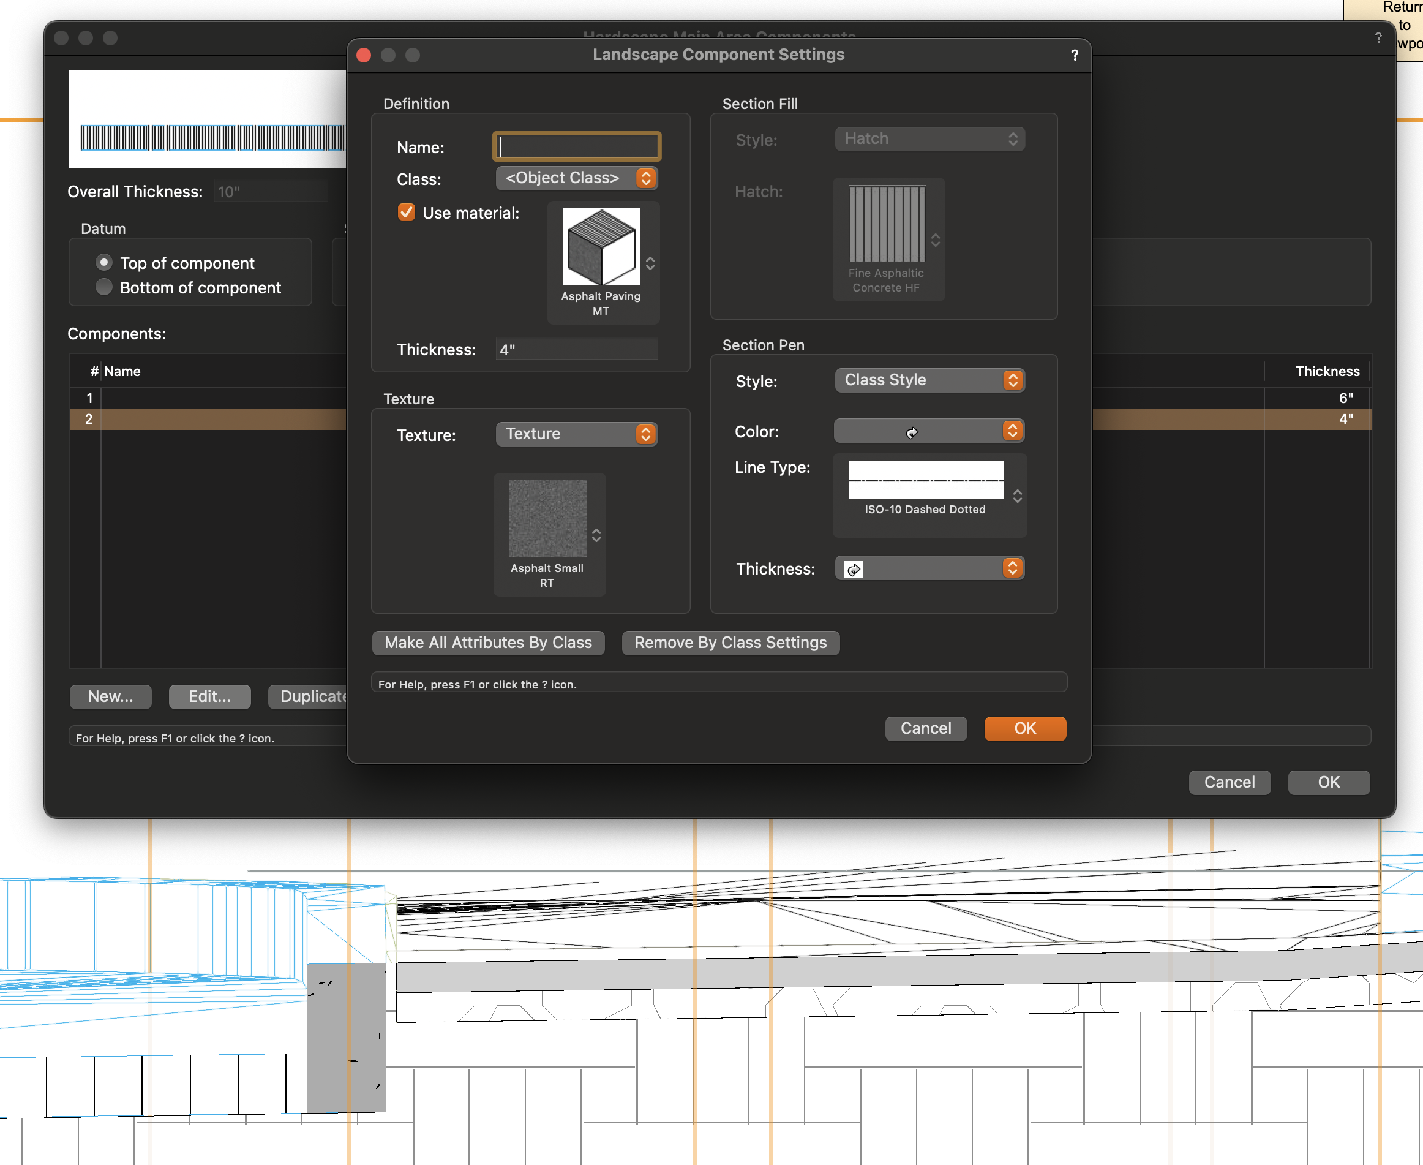Select Bottom of component radio button
The image size is (1423, 1165).
104,287
